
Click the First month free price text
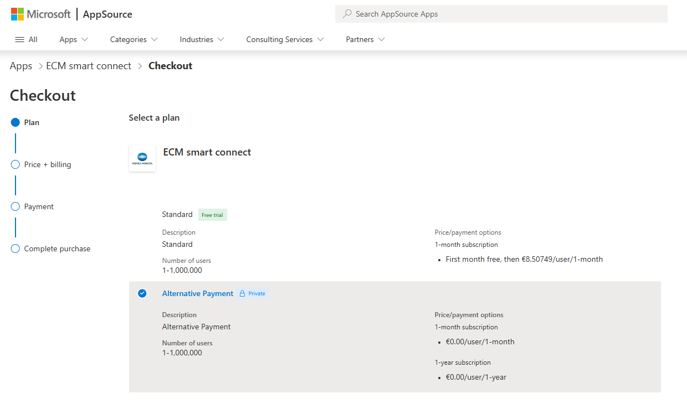click(524, 259)
